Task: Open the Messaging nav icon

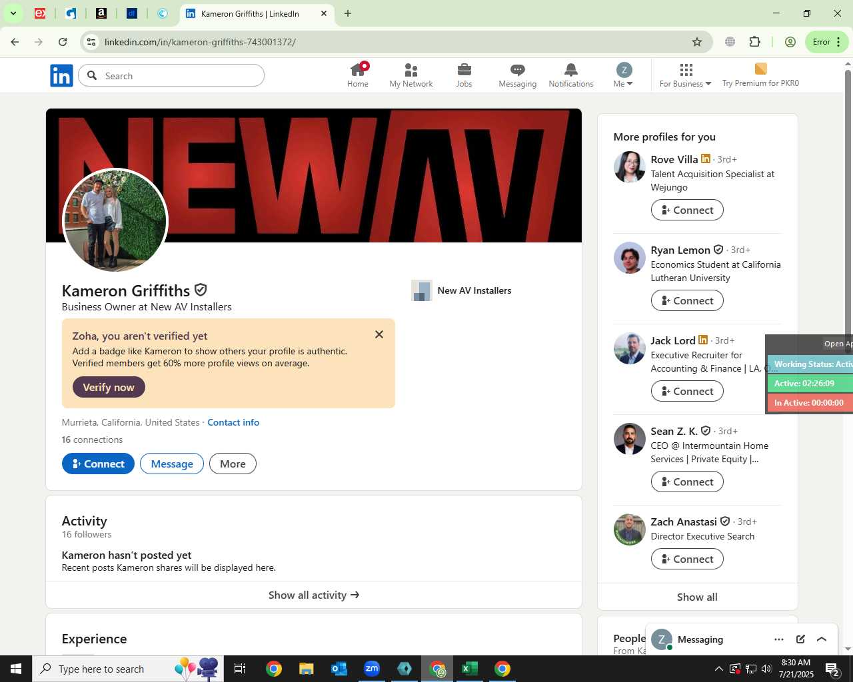Action: tap(518, 75)
